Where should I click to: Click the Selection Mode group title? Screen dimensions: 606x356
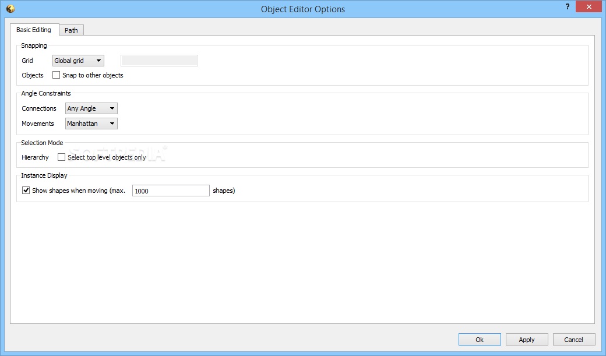(42, 143)
